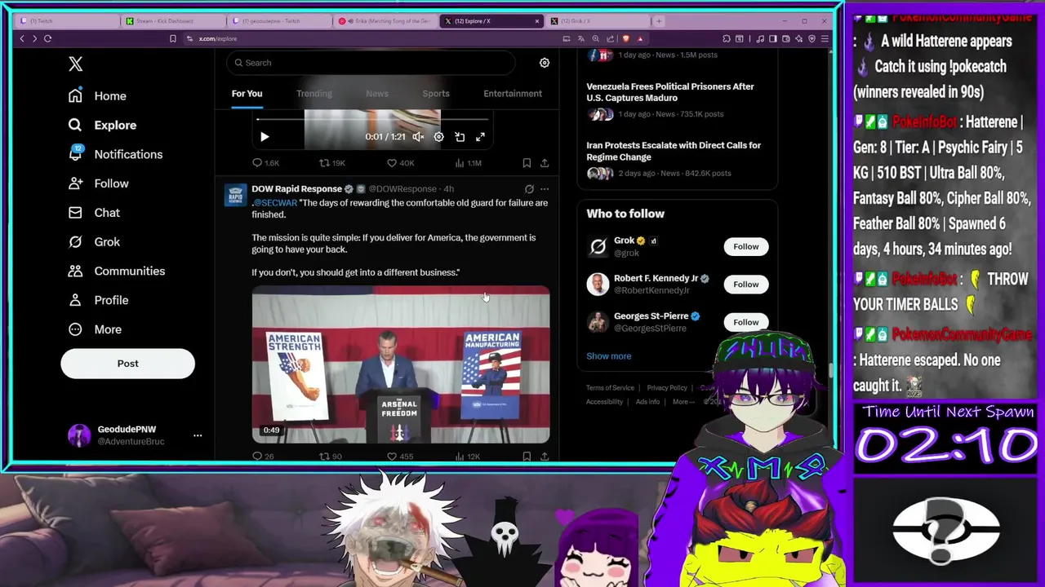Switch to the Trending tab
Image resolution: width=1045 pixels, height=587 pixels.
click(x=314, y=94)
